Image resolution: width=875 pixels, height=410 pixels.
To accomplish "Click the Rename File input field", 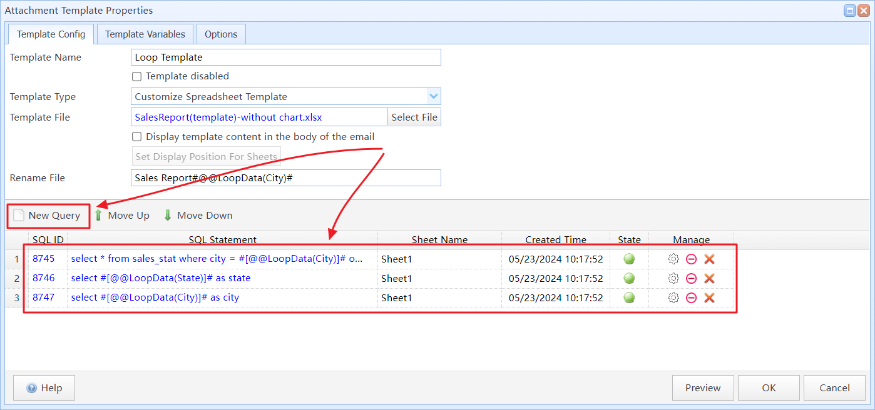I will (286, 178).
